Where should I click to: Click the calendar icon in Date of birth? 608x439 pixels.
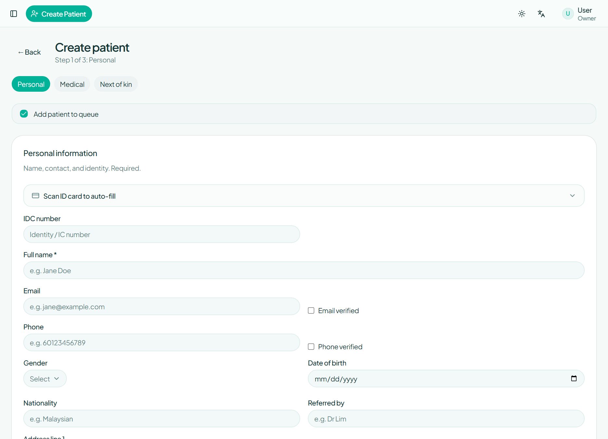tap(574, 379)
